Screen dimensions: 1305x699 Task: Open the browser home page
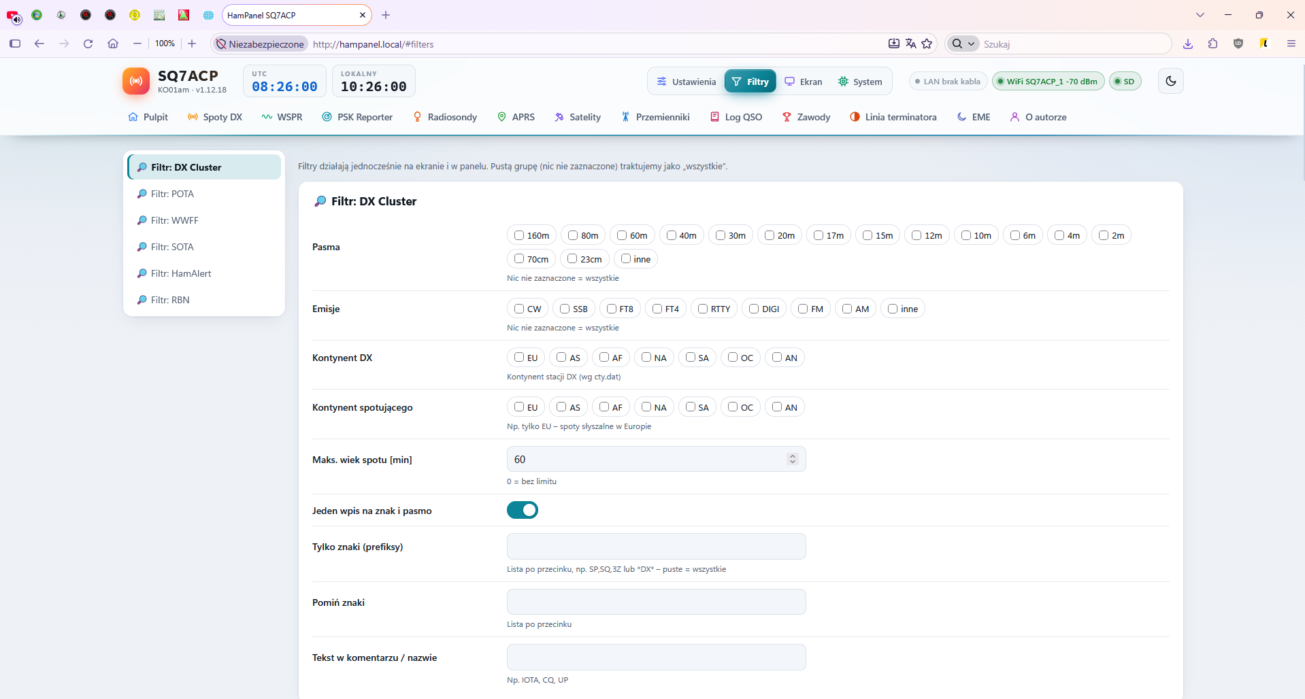(x=113, y=44)
